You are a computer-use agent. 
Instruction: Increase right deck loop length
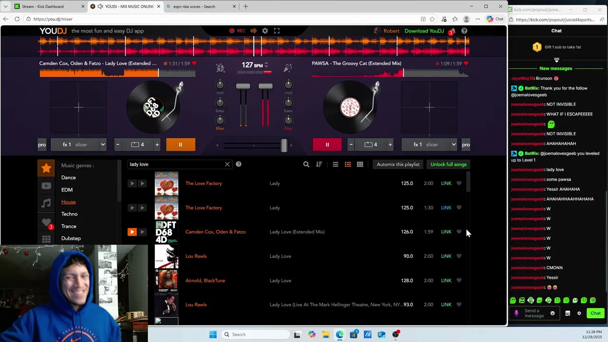coord(390,144)
